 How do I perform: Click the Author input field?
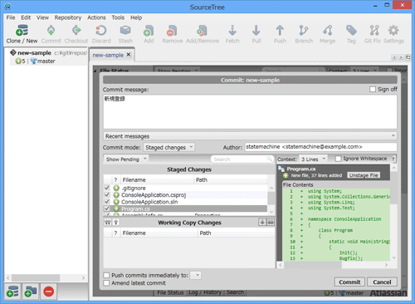click(320, 147)
